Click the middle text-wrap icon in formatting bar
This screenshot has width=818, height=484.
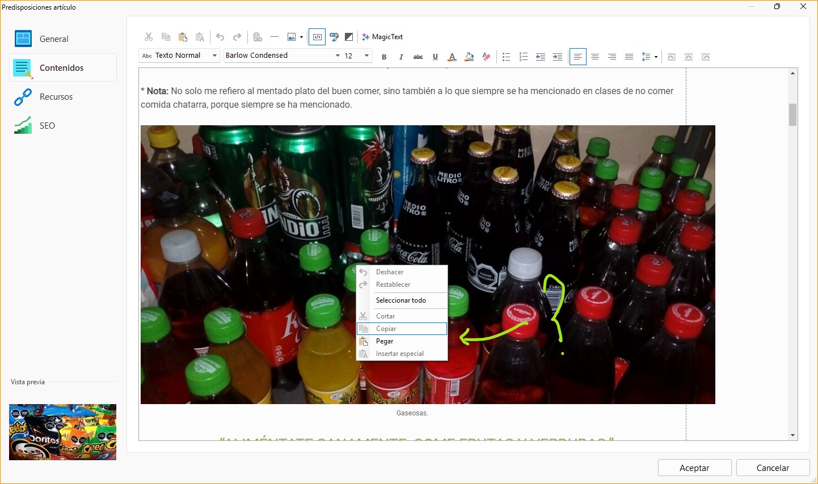click(x=689, y=57)
